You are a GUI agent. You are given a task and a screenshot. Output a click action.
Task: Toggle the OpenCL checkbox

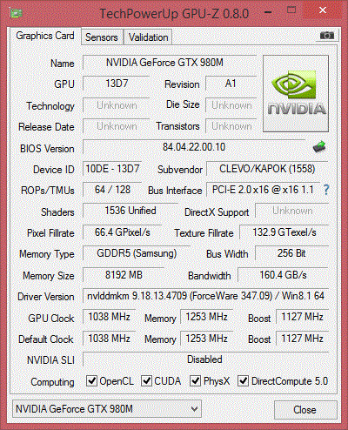tap(91, 381)
